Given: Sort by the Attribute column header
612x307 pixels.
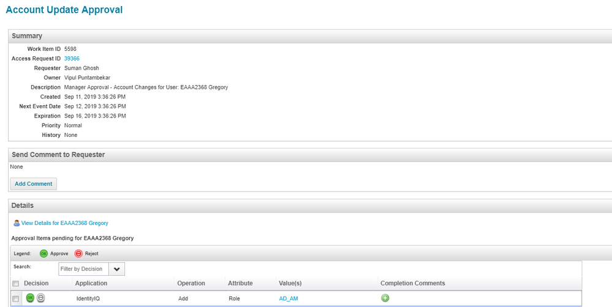Looking at the screenshot, I should coord(240,283).
